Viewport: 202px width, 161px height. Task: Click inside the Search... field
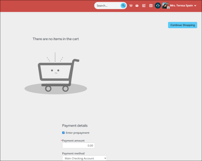108,6
